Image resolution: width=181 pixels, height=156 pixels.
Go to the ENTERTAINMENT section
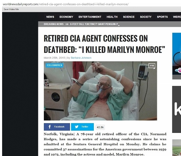click(x=90, y=17)
